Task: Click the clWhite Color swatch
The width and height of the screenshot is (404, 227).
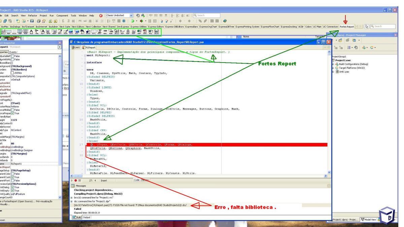Action: pos(13,73)
